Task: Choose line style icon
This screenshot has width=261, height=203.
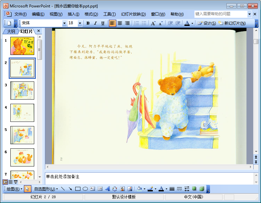Action: 172,189
